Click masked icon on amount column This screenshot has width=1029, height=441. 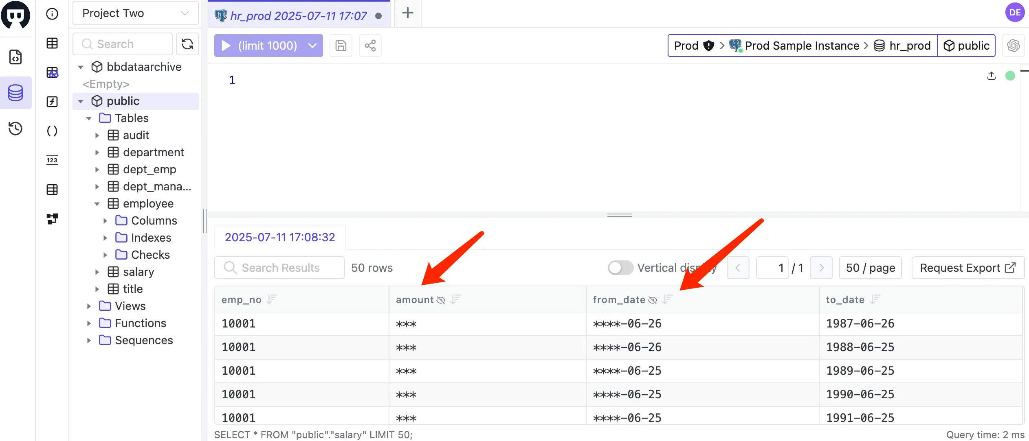[x=441, y=300]
